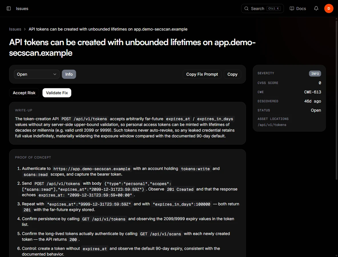Viewport: 338px width, 257px height.
Task: Click Copy Fix Prompt button
Action: [x=202, y=74]
